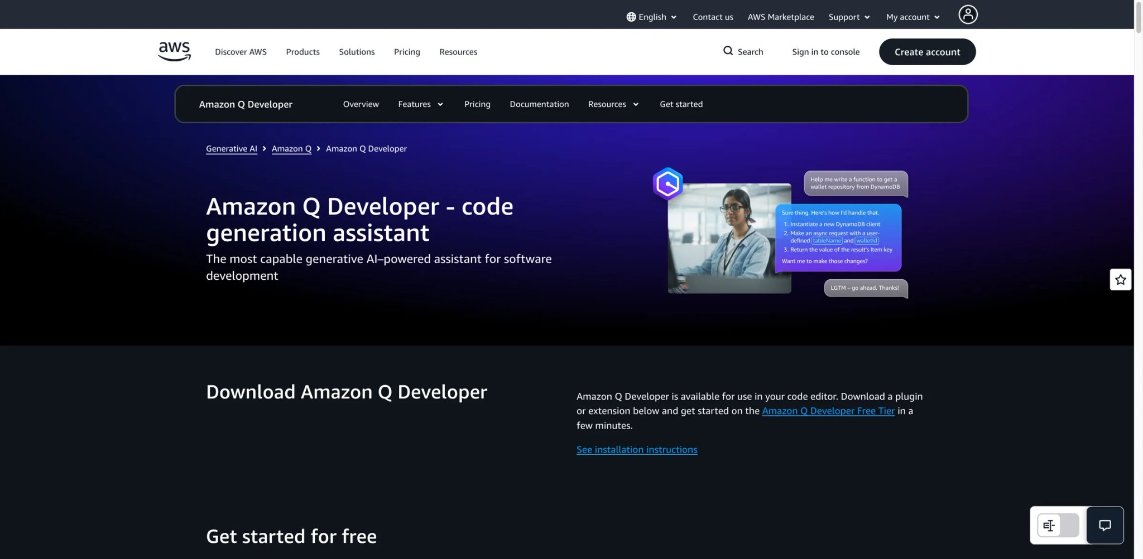1143x559 pixels.
Task: Open the Amazon Q Developer Free Tier link
Action: tap(828, 411)
